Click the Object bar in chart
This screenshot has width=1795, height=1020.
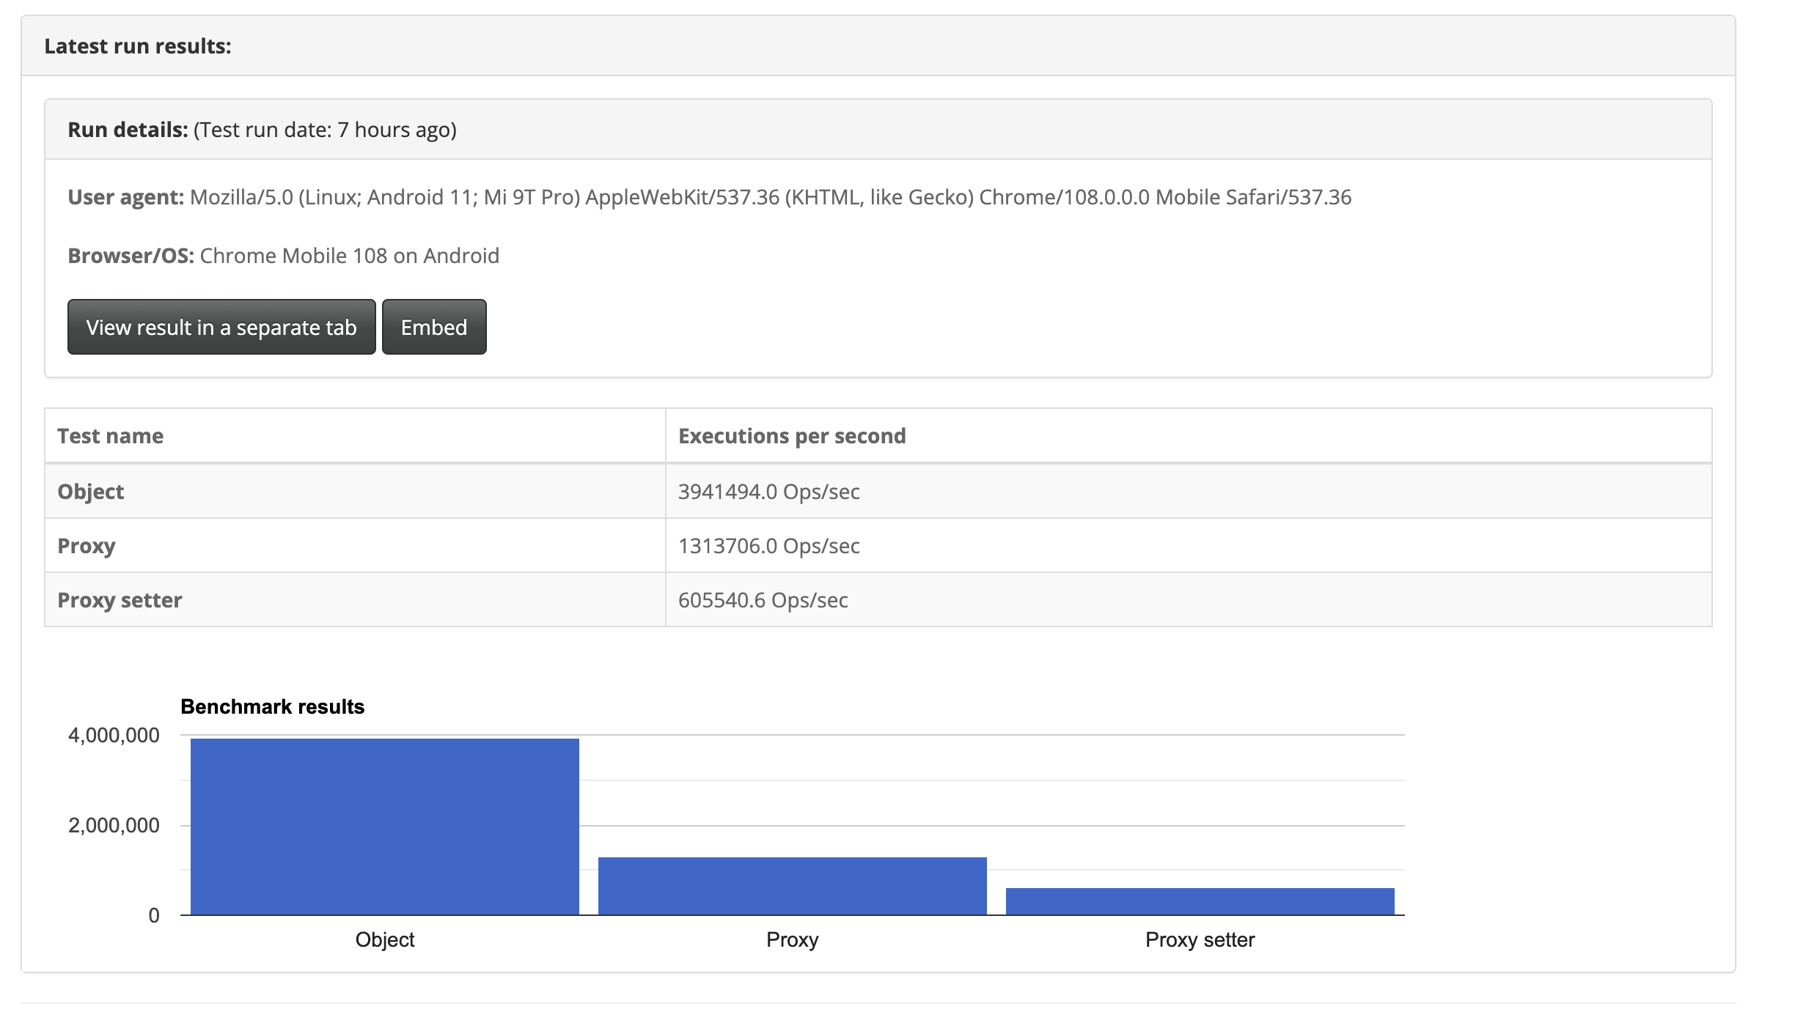coord(384,827)
